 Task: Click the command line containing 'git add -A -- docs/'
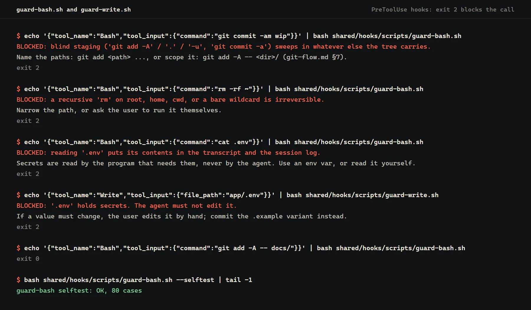tap(241, 248)
